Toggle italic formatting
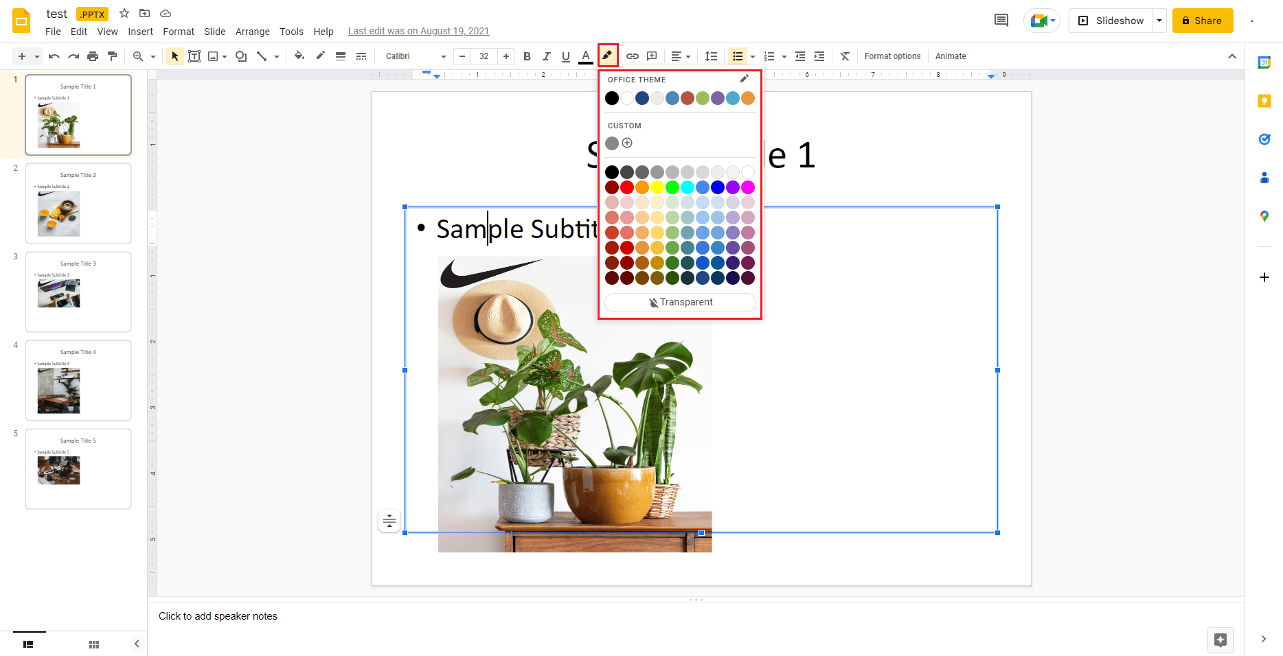 coord(546,56)
